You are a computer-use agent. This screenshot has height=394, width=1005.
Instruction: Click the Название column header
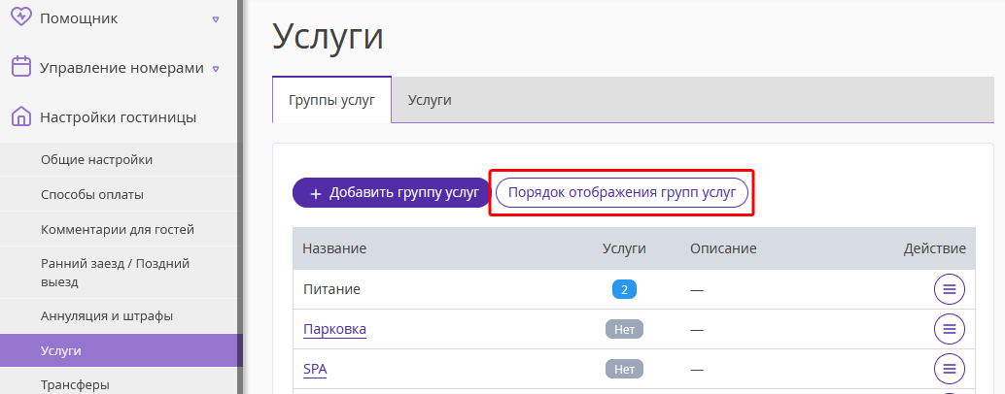(334, 248)
